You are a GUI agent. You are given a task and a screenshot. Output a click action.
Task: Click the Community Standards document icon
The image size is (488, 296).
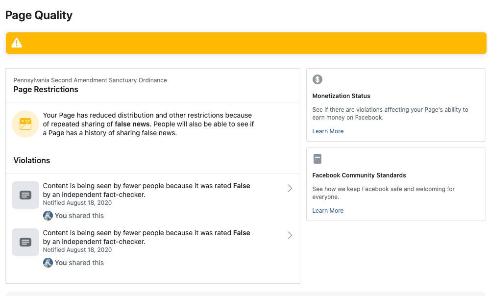pos(317,159)
